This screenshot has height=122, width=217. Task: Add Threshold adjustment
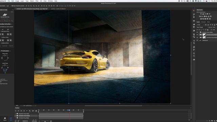coord(205,19)
